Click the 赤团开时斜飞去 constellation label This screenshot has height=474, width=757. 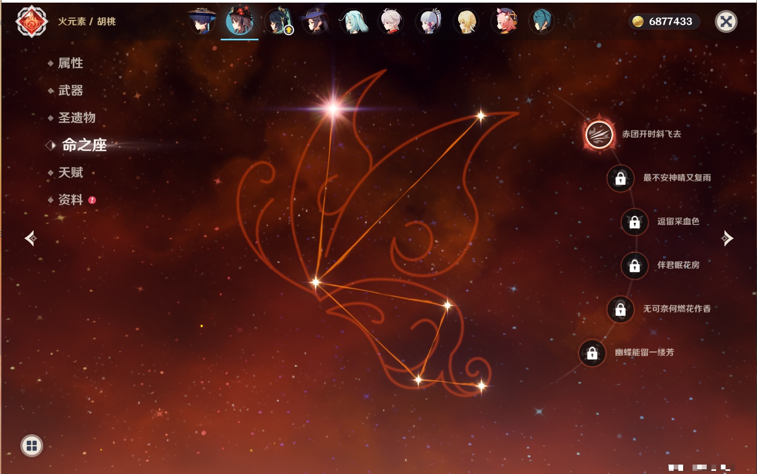pyautogui.click(x=652, y=134)
